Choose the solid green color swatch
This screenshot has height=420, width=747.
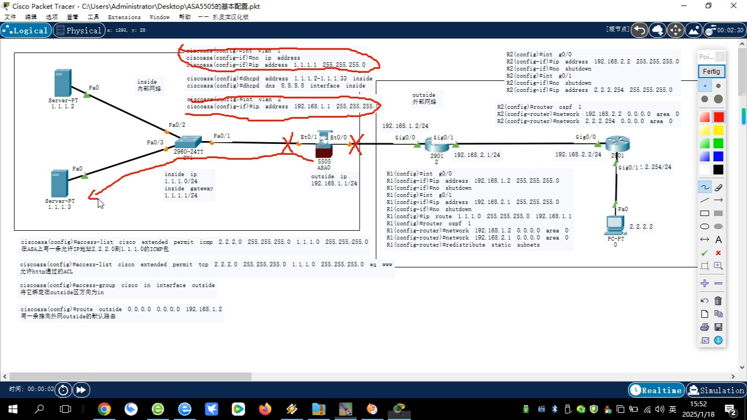(719, 143)
